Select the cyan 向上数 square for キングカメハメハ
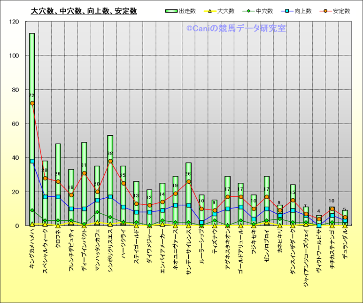This screenshot has width=363, height=303. point(32,161)
